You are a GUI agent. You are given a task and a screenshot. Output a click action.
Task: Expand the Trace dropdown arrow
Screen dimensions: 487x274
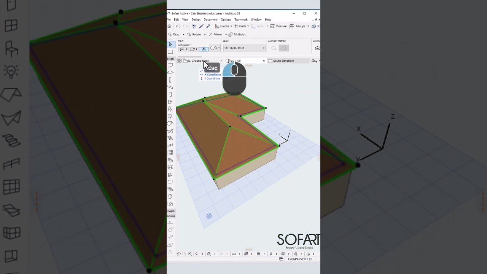point(267,26)
